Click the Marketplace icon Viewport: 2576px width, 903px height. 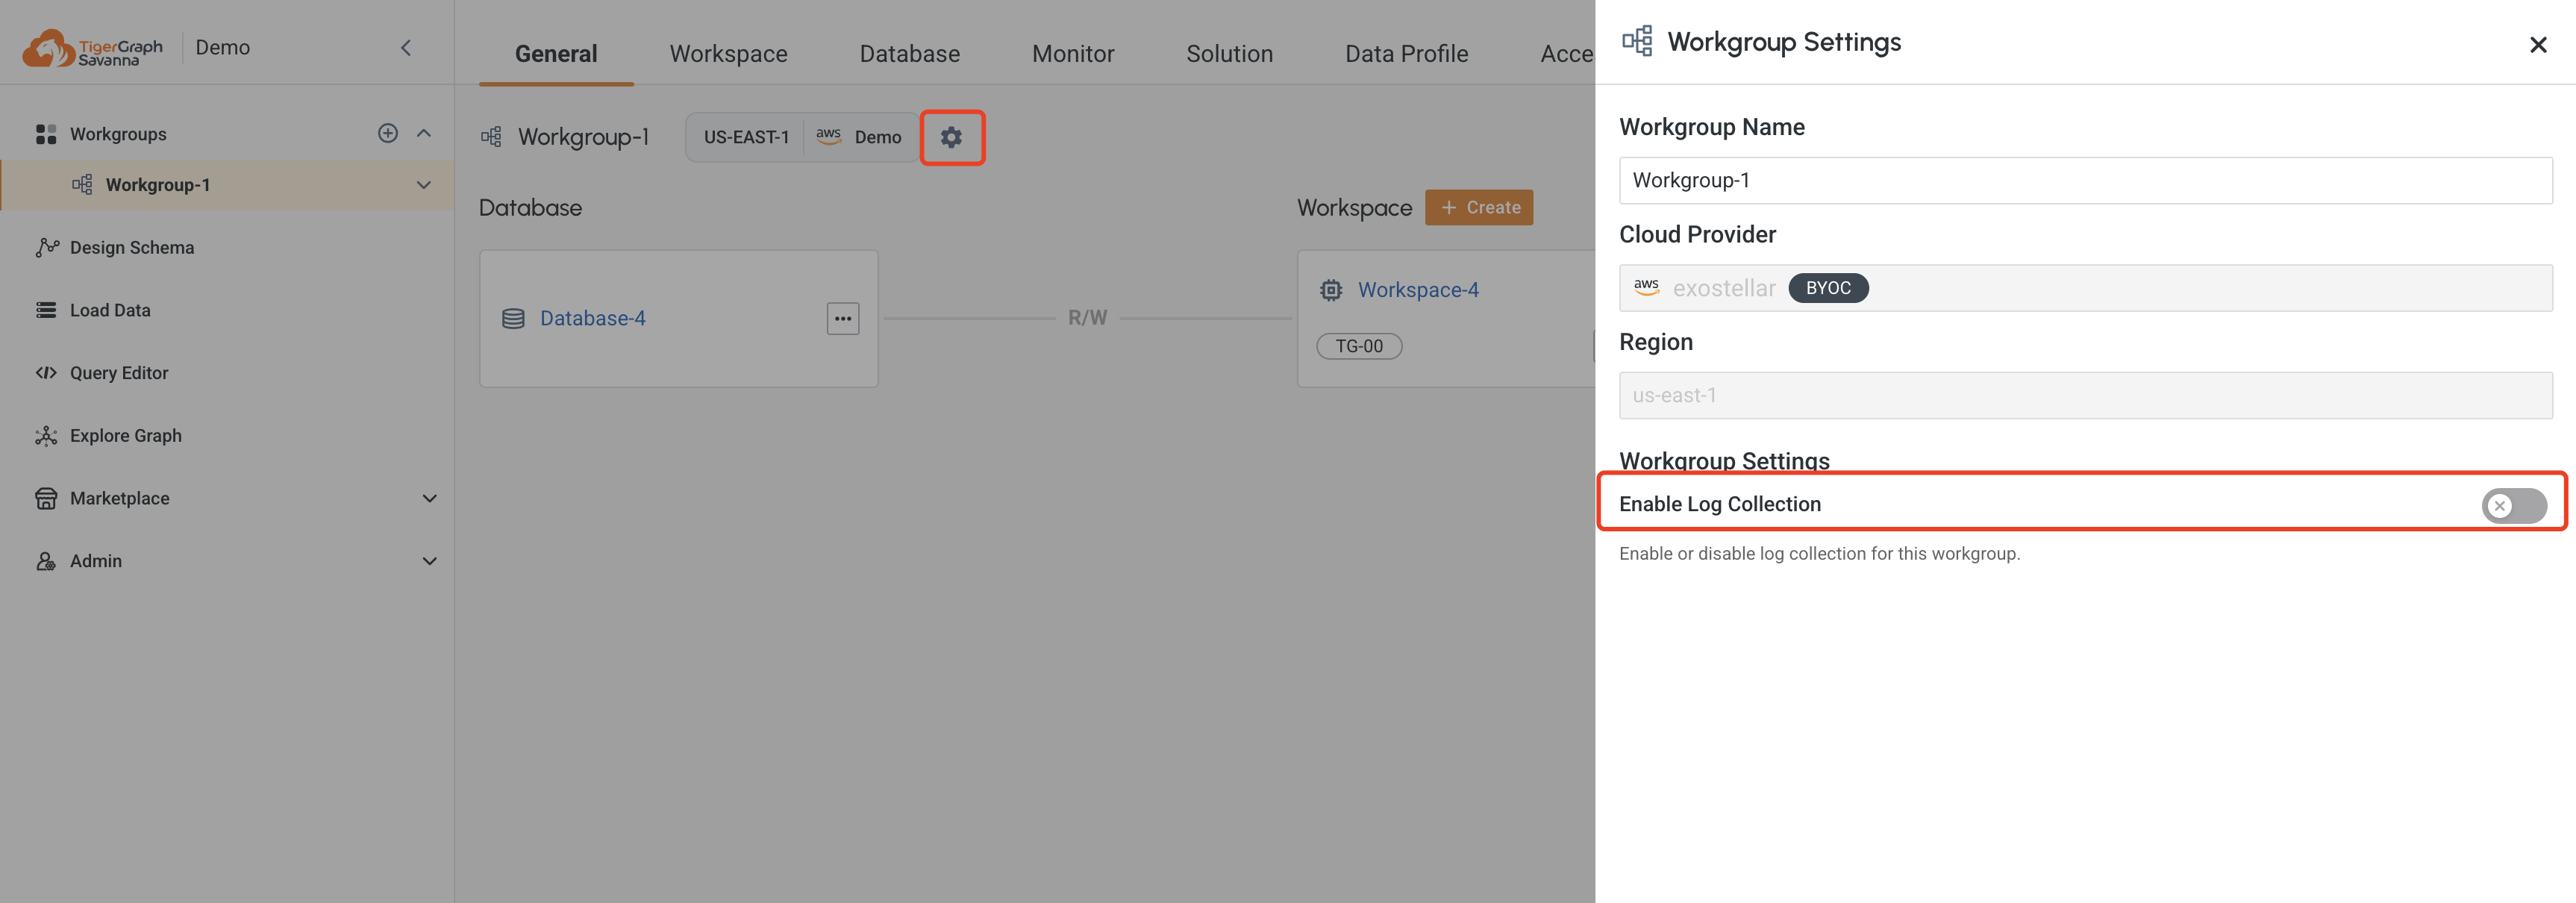coord(47,497)
